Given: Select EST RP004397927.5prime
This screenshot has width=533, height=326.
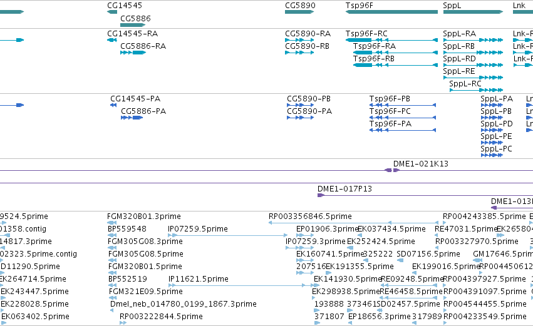Looking at the screenshot, I should (x=484, y=279).
